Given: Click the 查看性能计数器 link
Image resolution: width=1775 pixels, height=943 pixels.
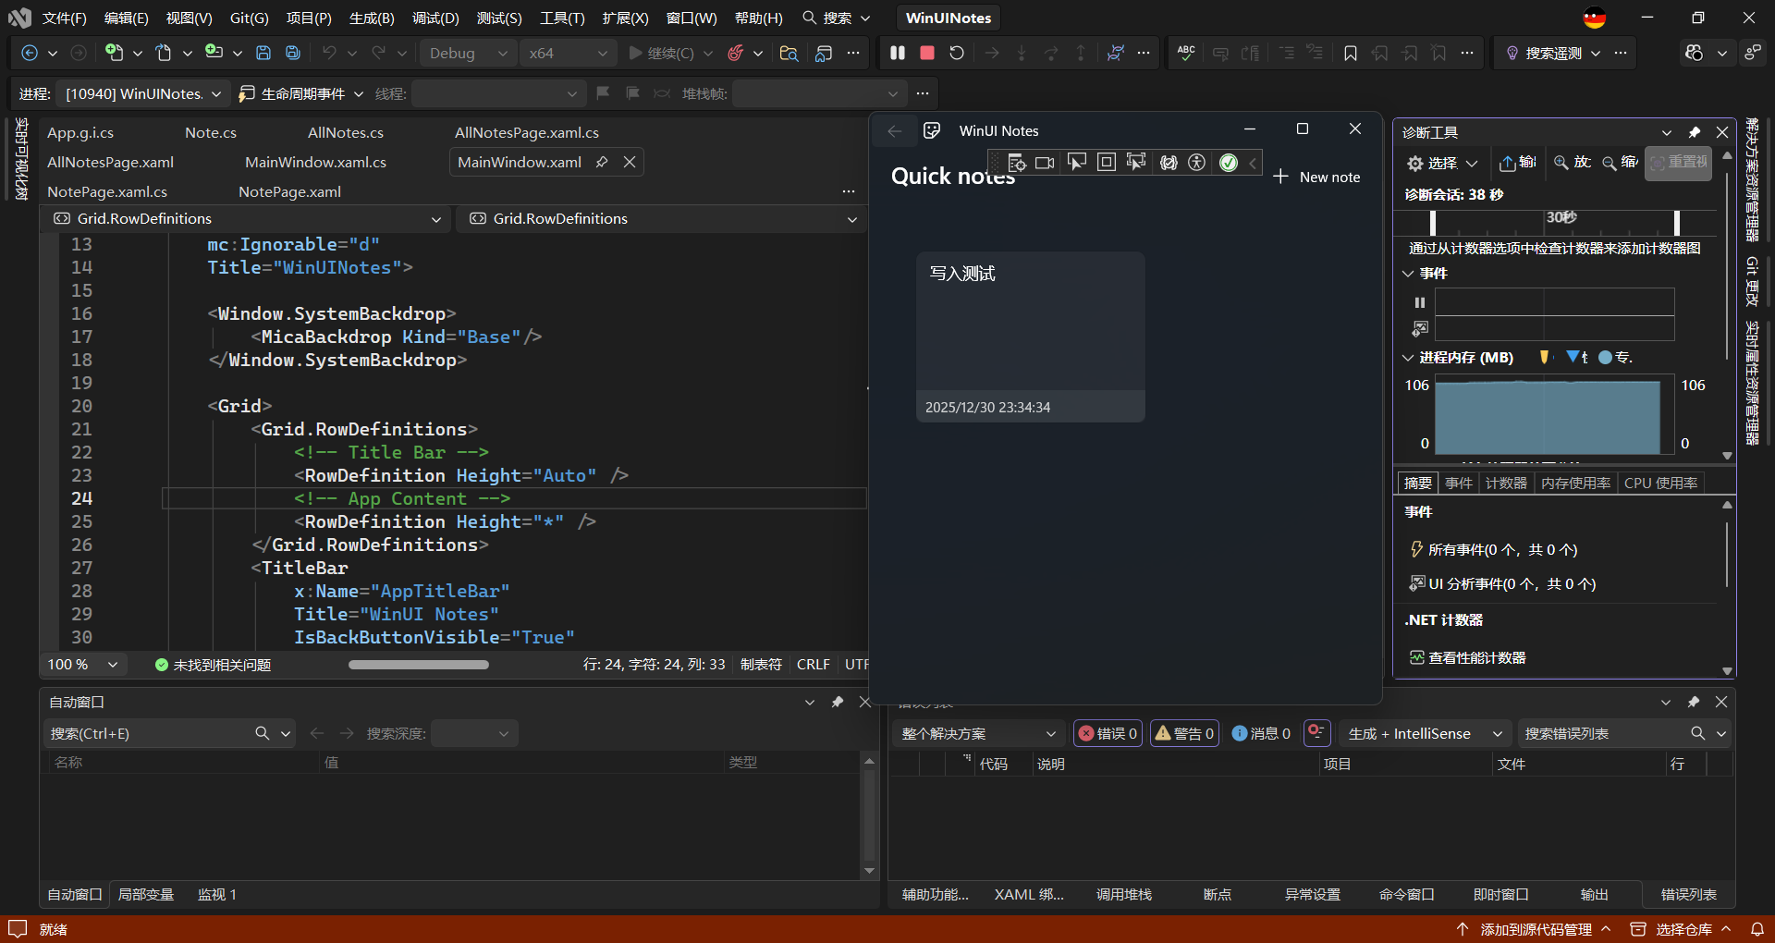Looking at the screenshot, I should pyautogui.click(x=1476, y=657).
